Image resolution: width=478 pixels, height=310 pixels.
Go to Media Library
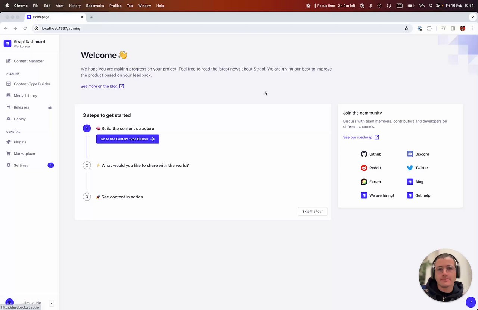click(22, 95)
